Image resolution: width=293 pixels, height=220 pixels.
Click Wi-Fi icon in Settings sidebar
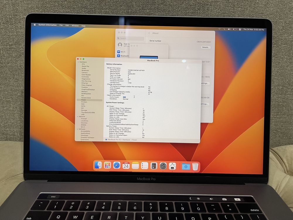point(118,52)
